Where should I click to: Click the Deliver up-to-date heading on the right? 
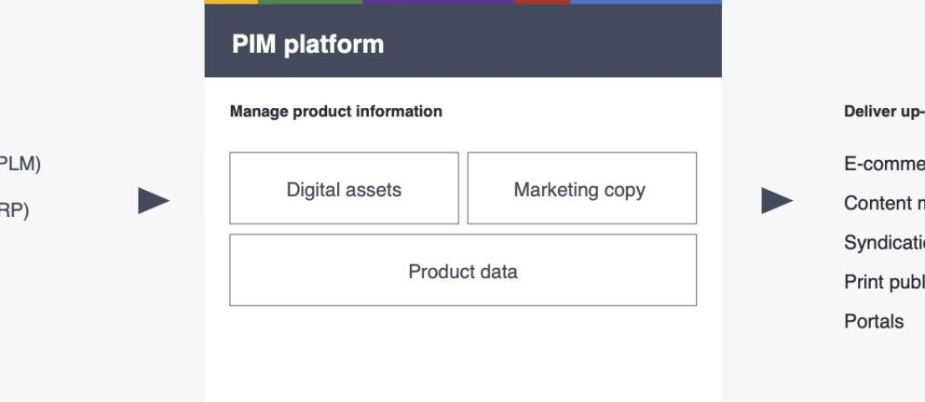(883, 112)
